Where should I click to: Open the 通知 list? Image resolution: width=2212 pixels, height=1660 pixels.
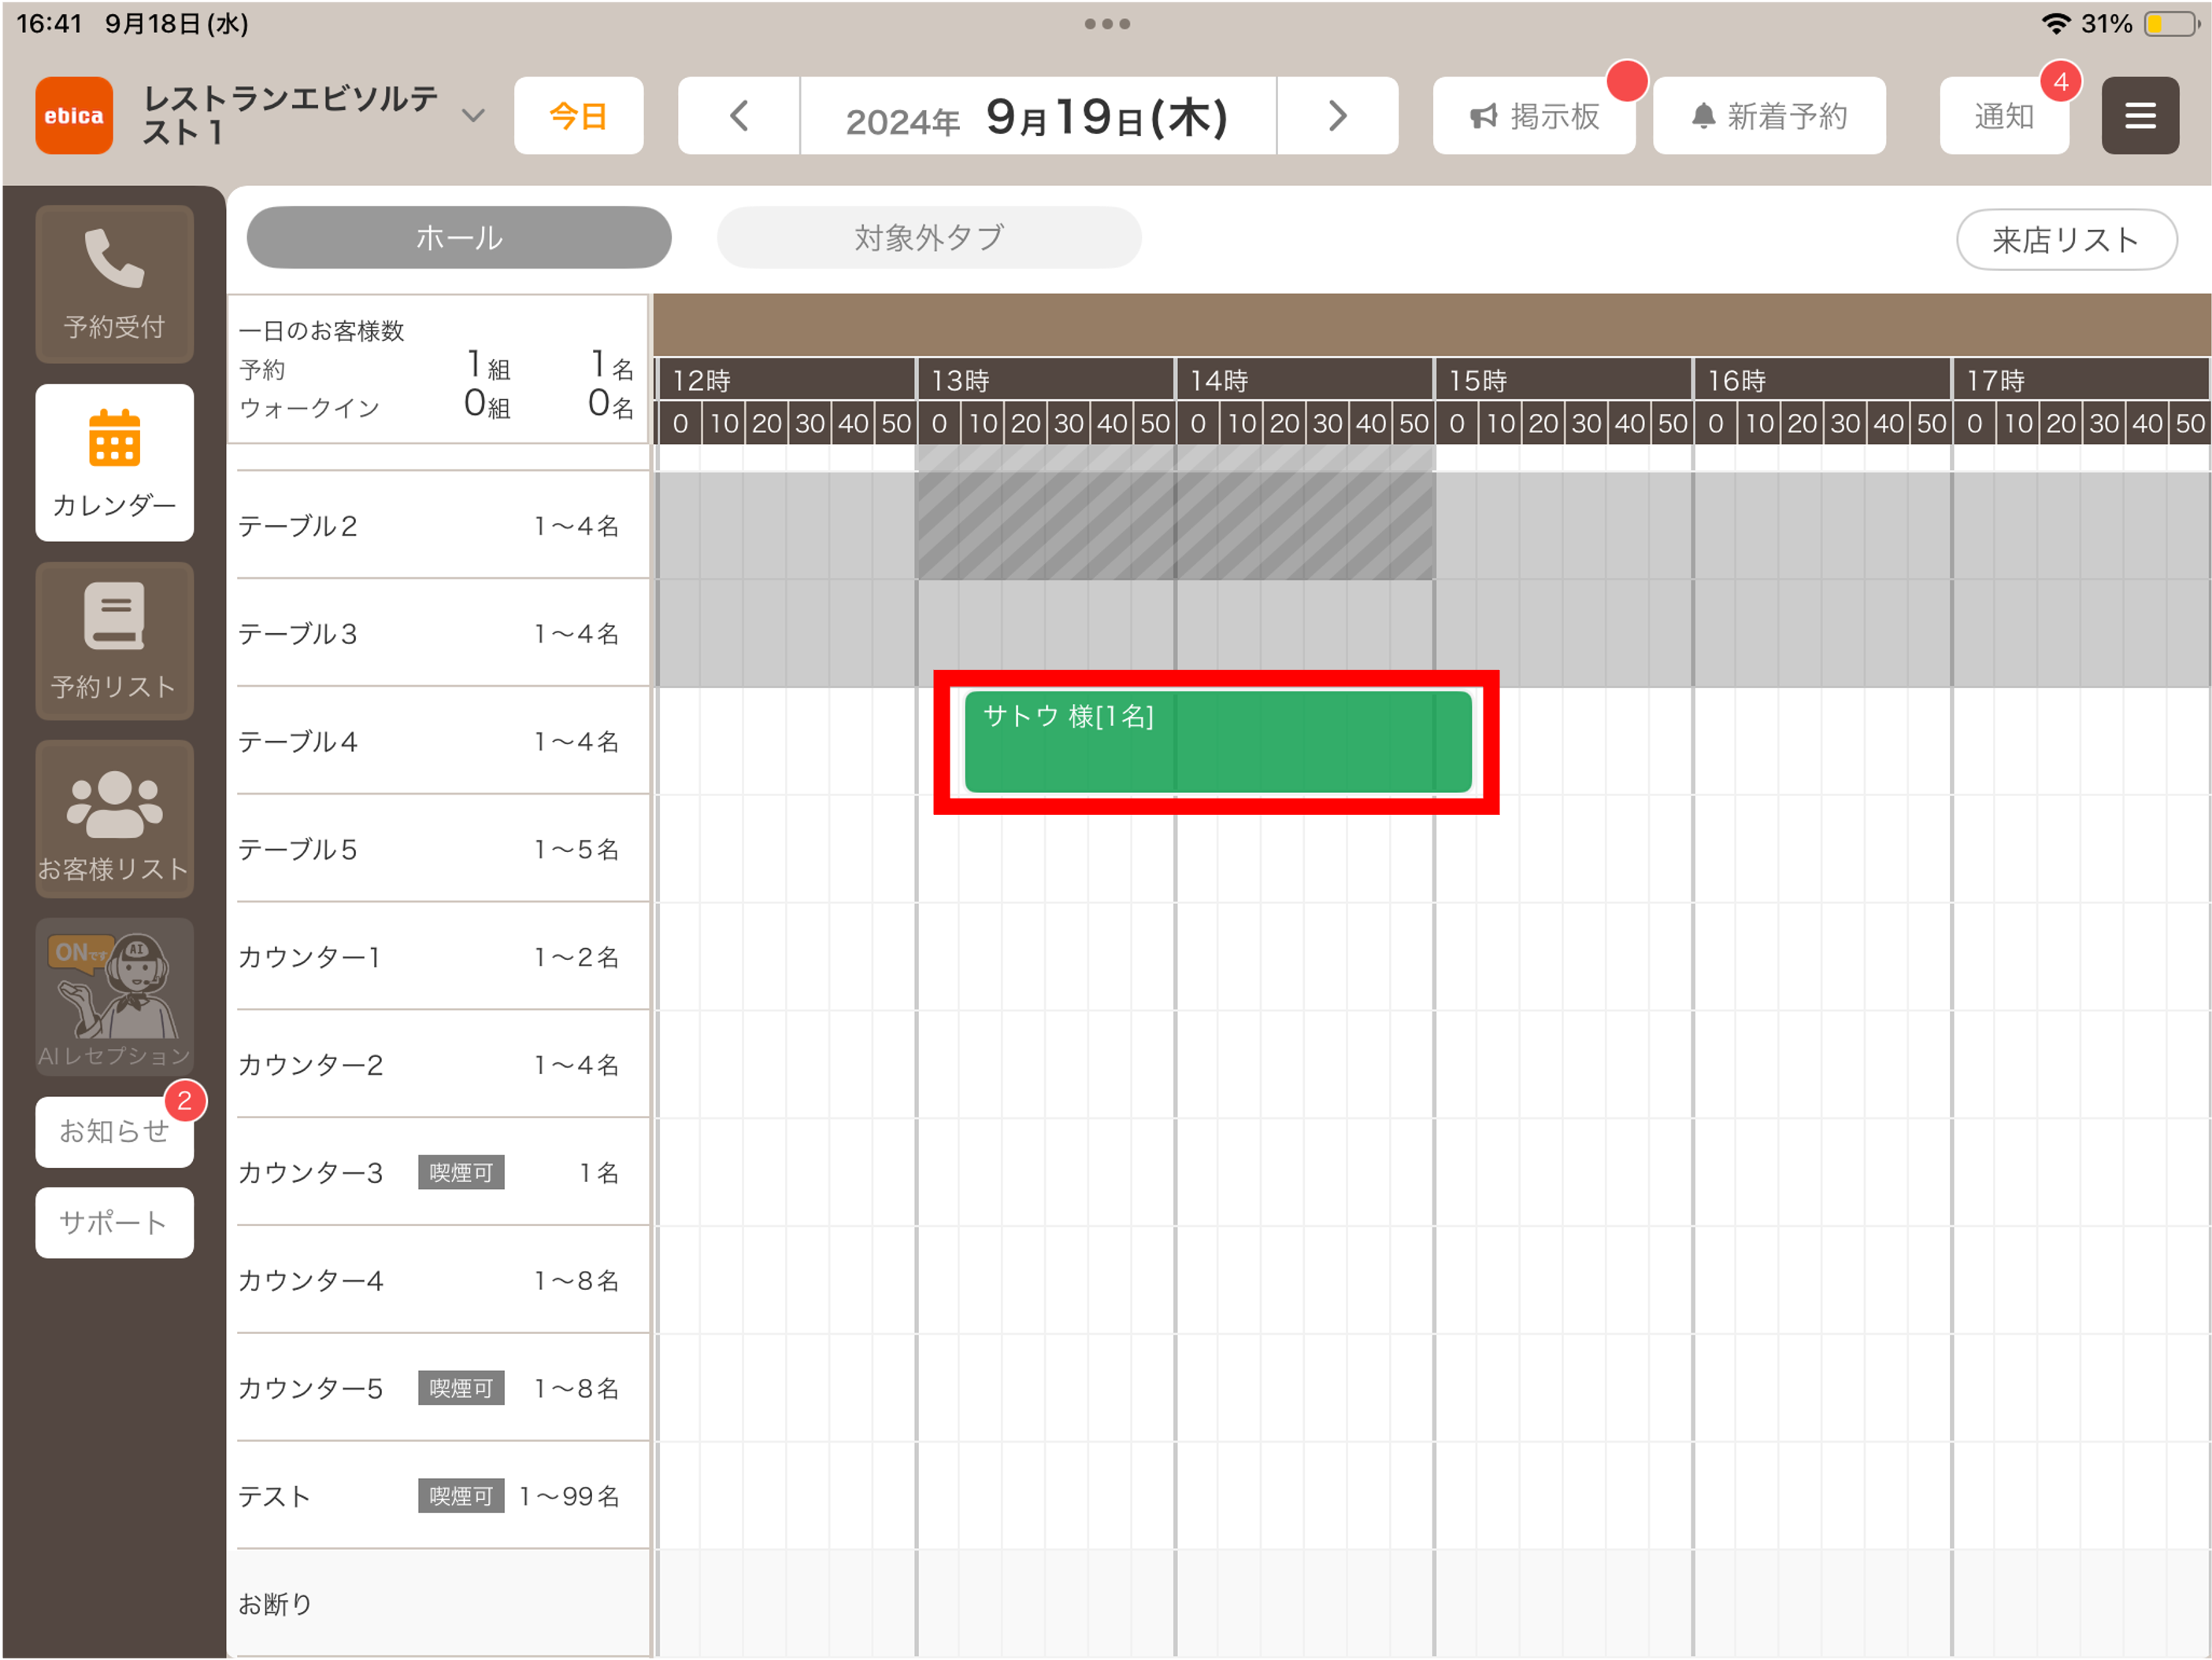click(2004, 116)
